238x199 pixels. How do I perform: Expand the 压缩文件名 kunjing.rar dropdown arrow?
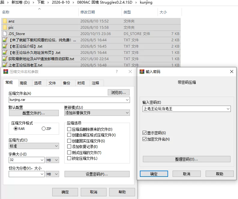[x=127, y=100]
